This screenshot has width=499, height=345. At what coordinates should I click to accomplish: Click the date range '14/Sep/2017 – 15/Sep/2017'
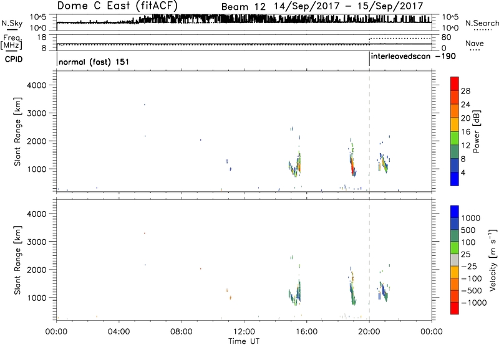point(349,6)
